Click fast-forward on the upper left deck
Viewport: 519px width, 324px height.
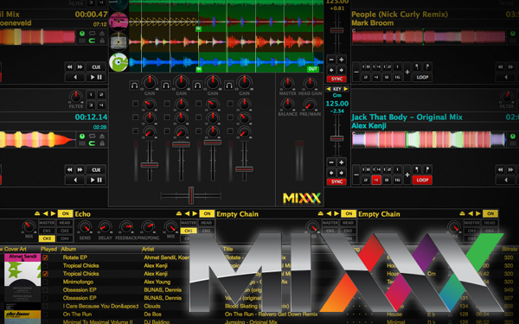(80, 67)
